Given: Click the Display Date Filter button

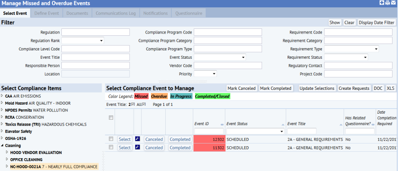Looking at the screenshot, I should (376, 22).
